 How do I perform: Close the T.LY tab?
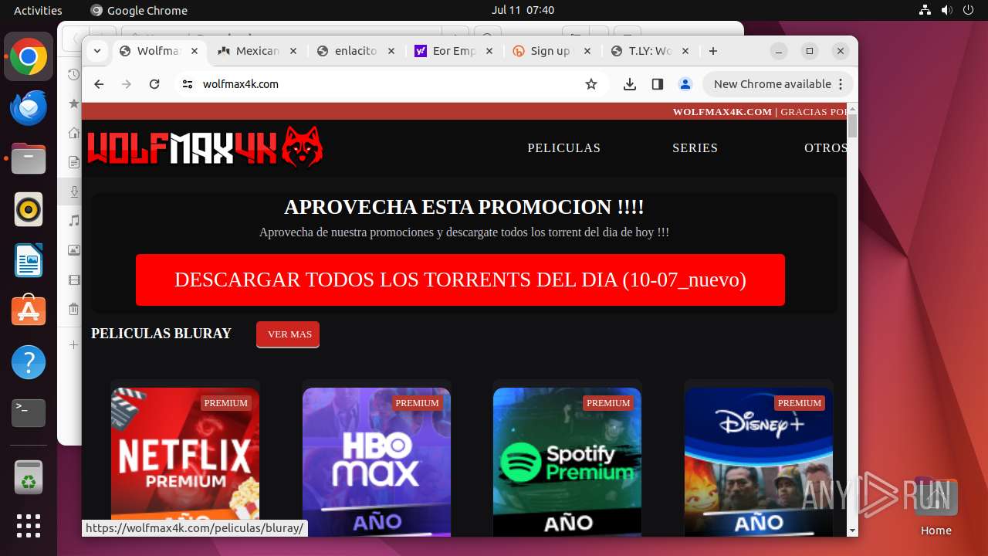coord(685,51)
